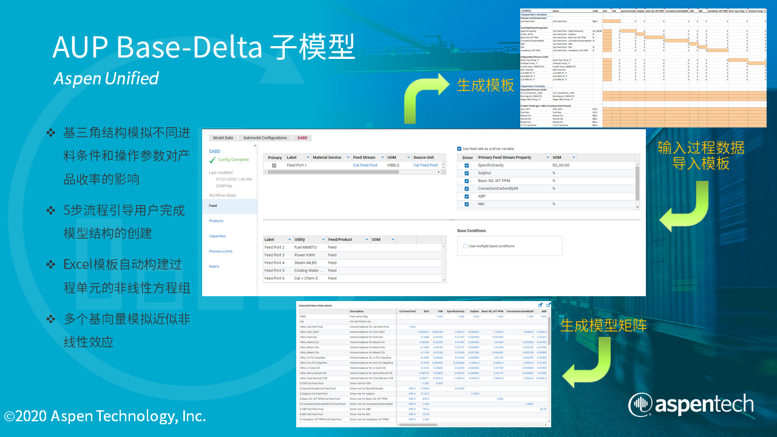
Task: Click the Cat Feed Pool Source Unit link
Action: [426, 165]
